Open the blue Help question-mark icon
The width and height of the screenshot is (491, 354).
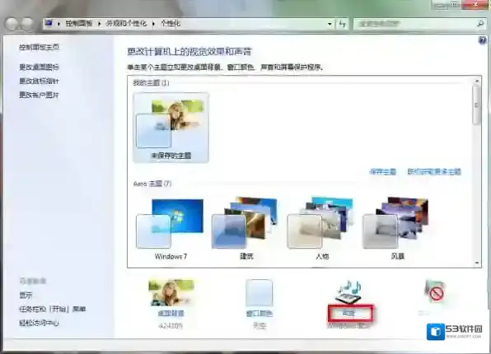tap(483, 40)
